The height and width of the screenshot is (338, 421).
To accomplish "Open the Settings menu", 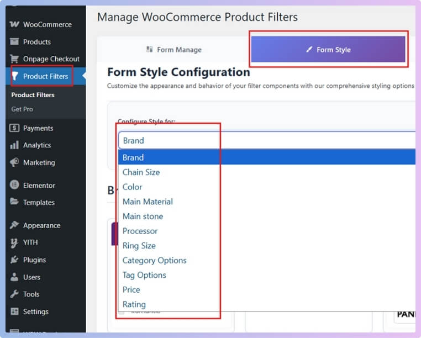I will (x=46, y=311).
